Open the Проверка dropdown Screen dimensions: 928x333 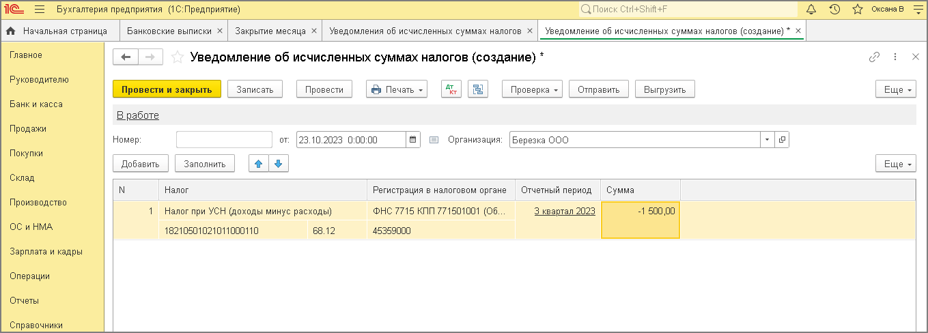(x=533, y=89)
